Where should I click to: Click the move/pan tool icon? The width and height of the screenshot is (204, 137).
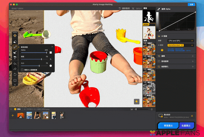(15, 35)
